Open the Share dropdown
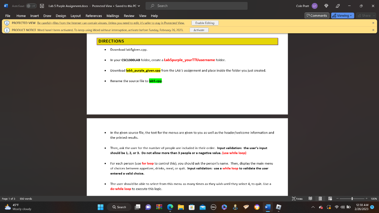The image size is (379, 213). click(x=366, y=16)
